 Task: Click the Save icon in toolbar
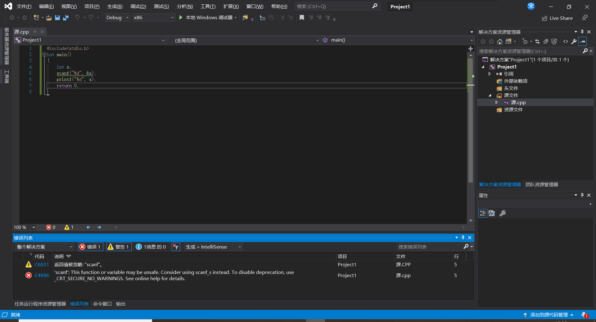[57, 18]
